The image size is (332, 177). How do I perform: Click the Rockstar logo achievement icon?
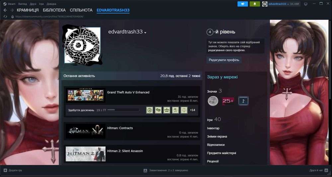click(175, 110)
